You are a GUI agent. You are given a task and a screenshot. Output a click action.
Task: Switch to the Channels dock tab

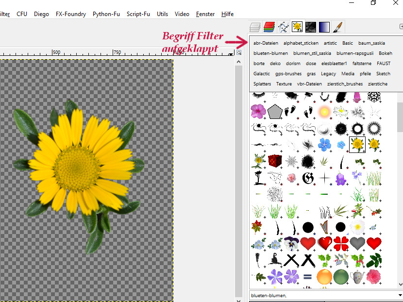click(x=269, y=27)
